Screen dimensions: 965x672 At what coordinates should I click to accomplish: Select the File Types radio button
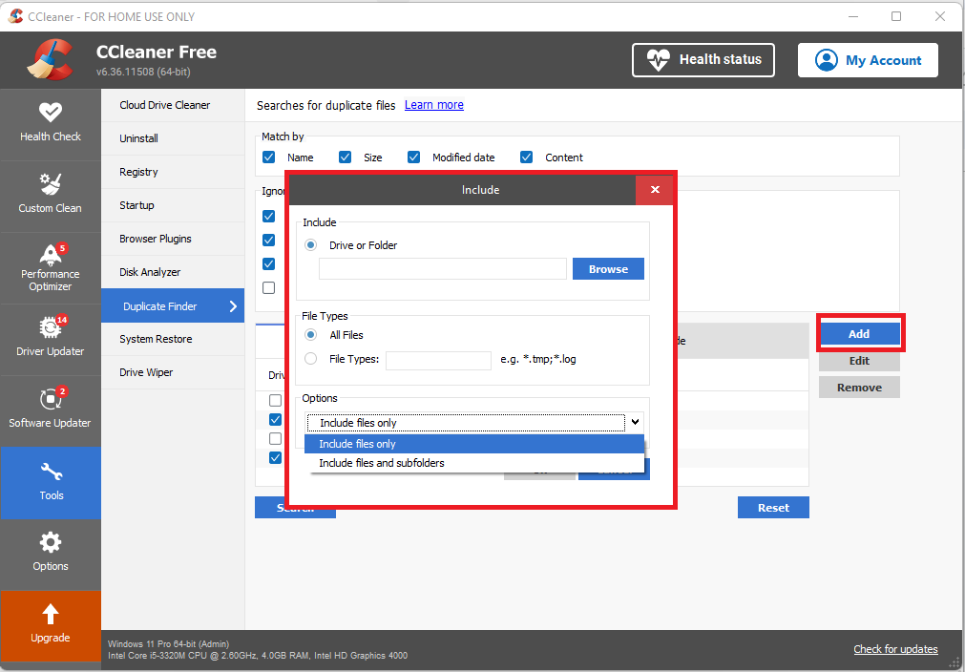click(x=310, y=359)
